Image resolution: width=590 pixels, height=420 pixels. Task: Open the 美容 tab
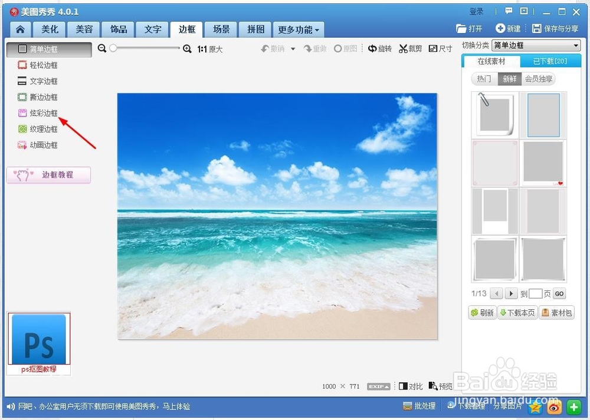tap(84, 29)
